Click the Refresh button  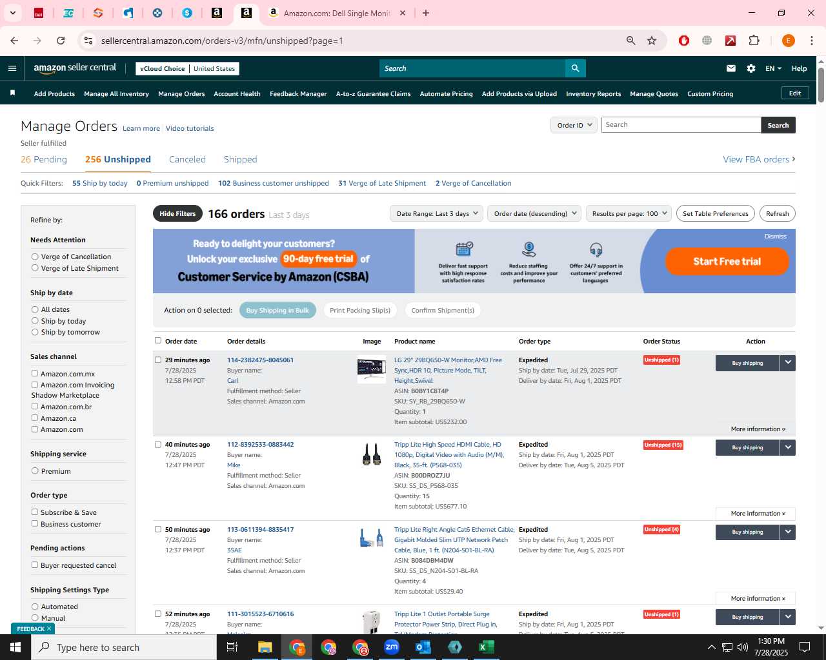[x=777, y=213]
